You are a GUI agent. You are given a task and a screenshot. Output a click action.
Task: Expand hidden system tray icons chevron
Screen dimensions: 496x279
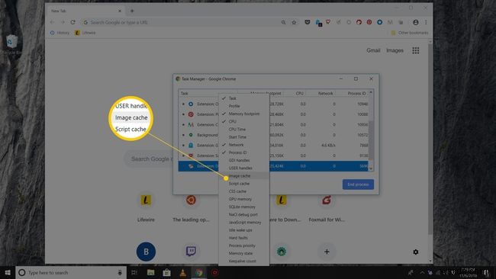pos(422,272)
